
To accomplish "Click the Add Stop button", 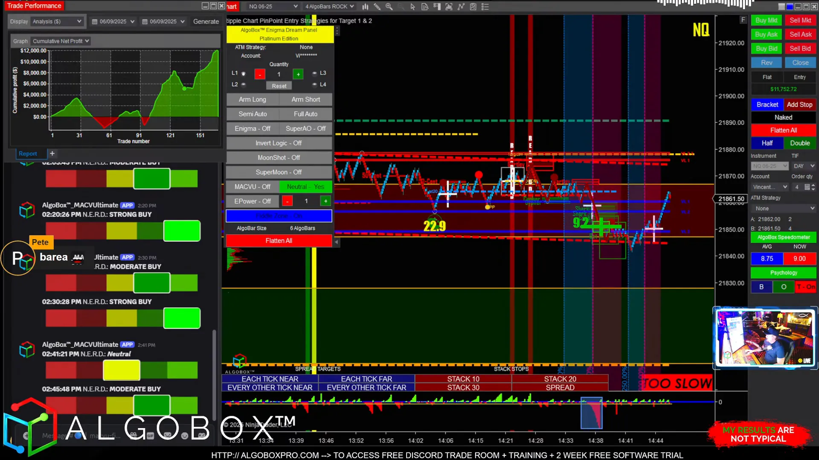I will pos(799,104).
